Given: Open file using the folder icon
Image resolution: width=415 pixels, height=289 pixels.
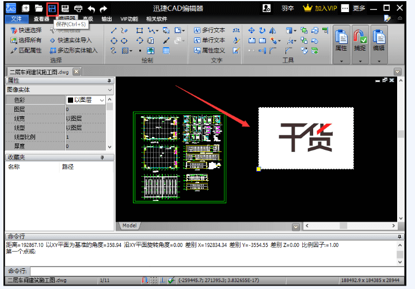Looking at the screenshot, I should (x=39, y=9).
